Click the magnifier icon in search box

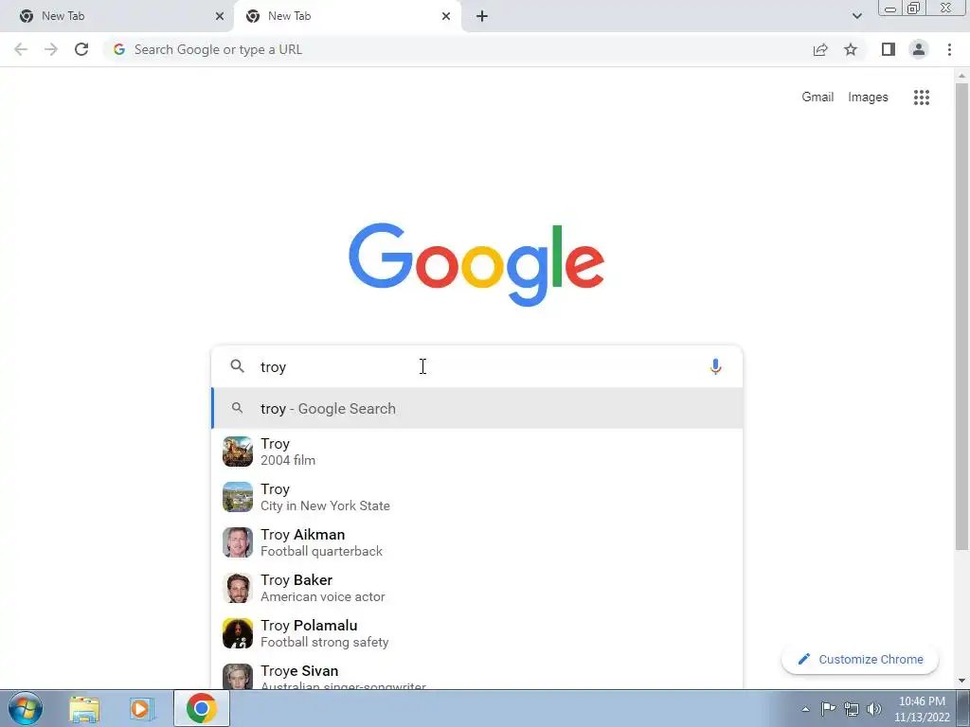tap(238, 366)
